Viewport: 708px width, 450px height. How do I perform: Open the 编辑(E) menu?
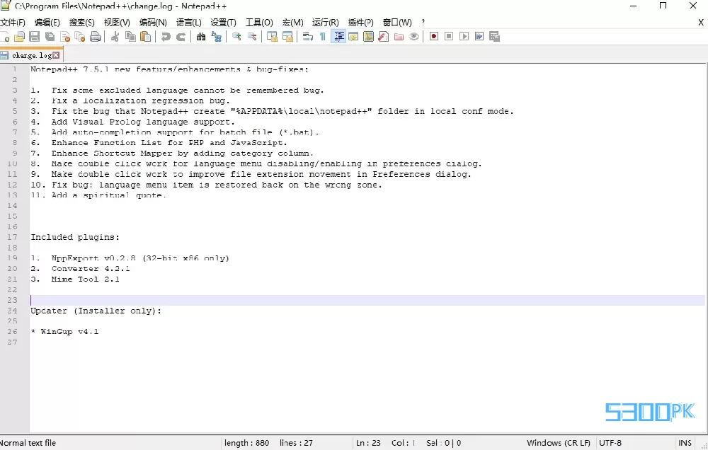[x=47, y=22]
